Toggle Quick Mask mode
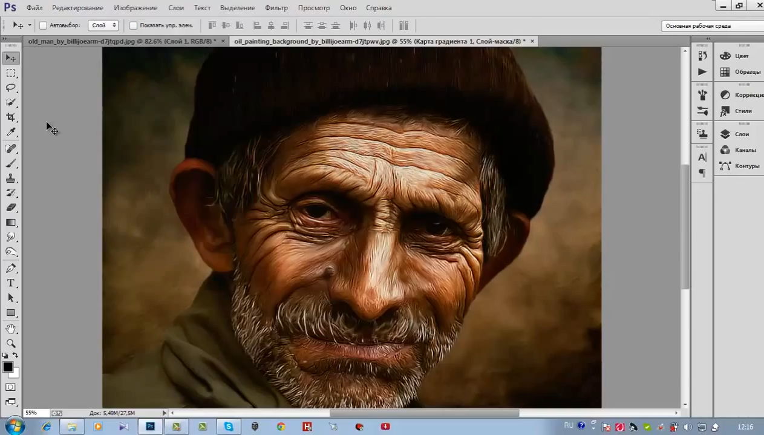This screenshot has width=764, height=435. pos(11,387)
